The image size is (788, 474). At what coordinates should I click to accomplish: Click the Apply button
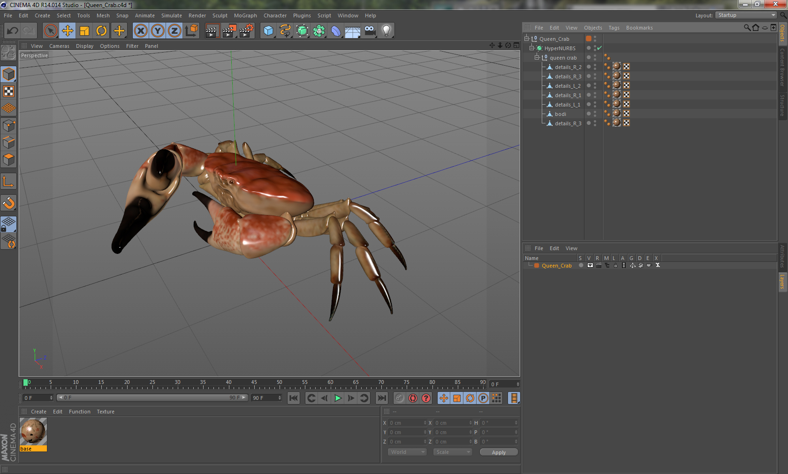pos(499,452)
